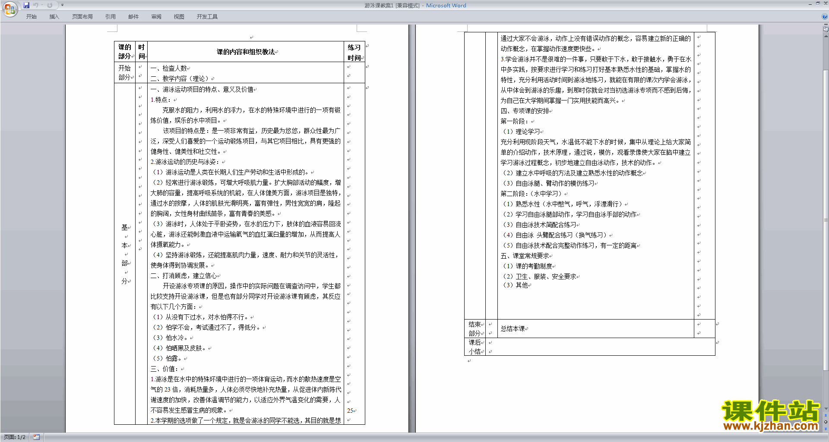Expand Customize Quick Access Toolbar dropdown
This screenshot has height=442, width=829.
coord(62,5)
